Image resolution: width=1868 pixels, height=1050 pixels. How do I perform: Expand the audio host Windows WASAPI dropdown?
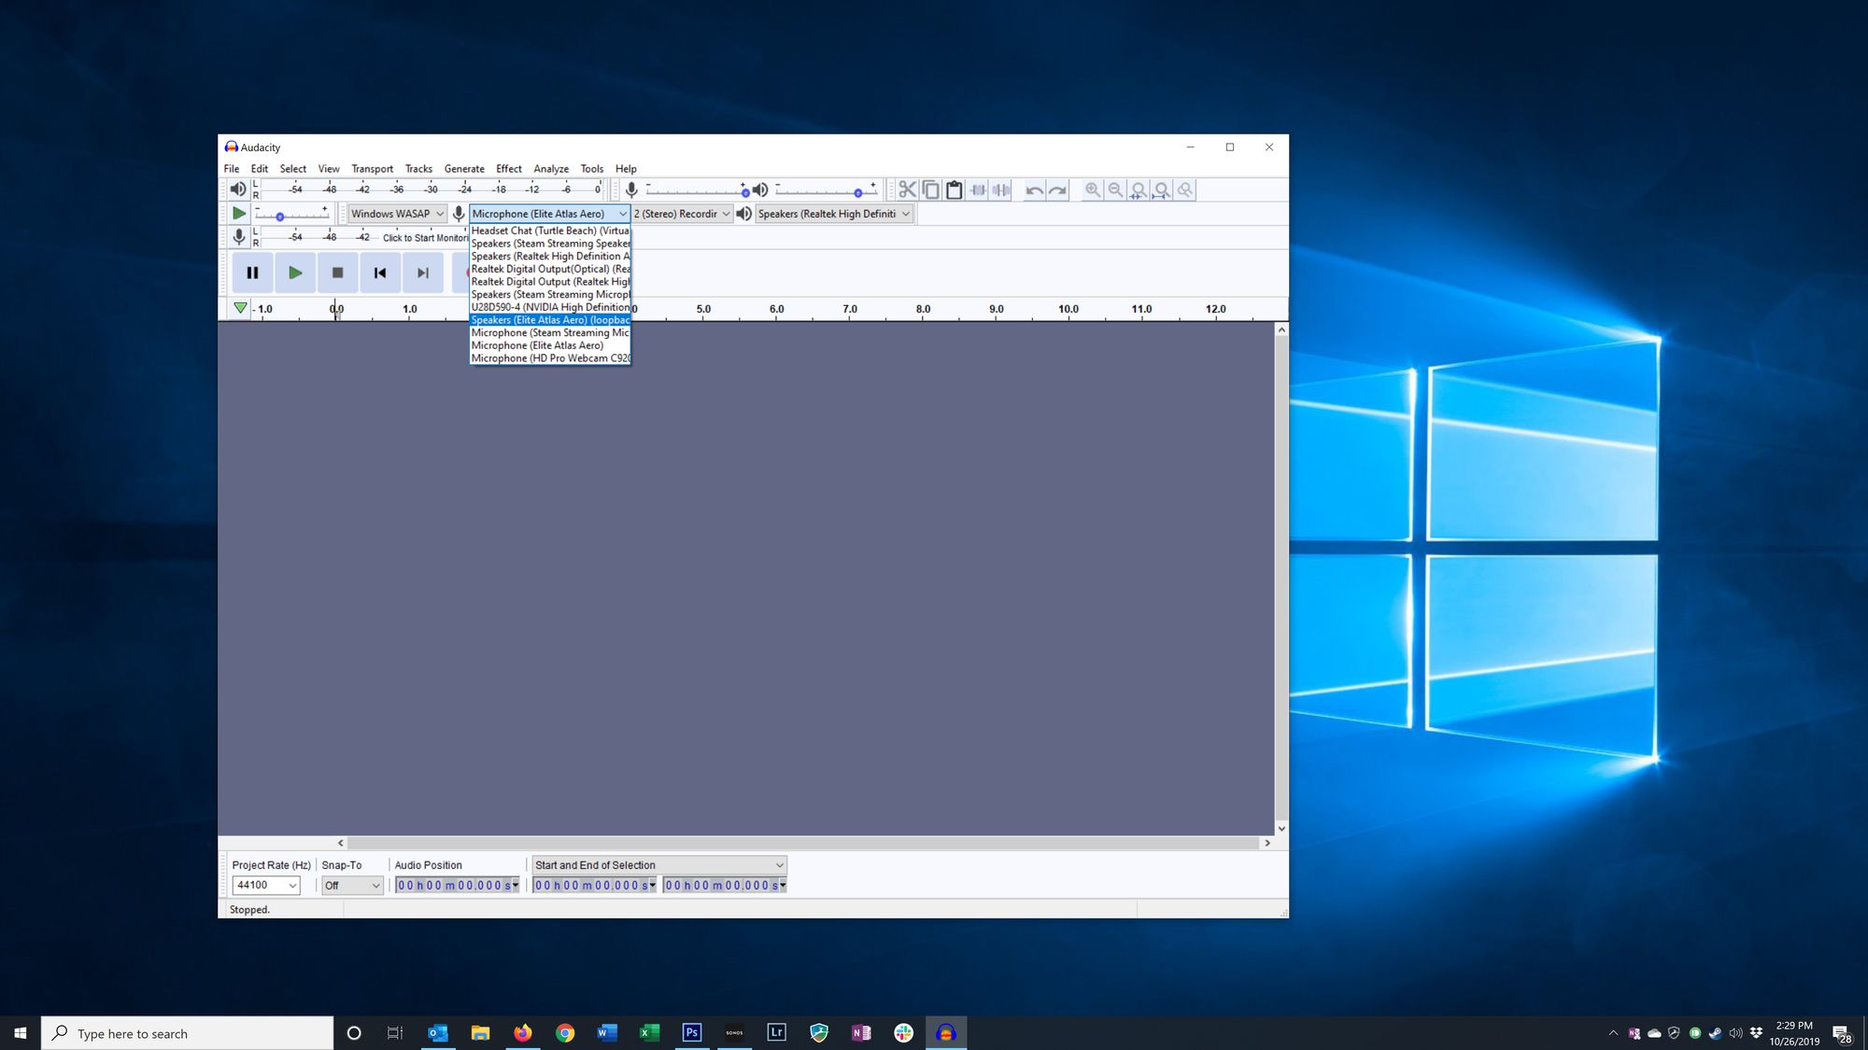point(396,213)
